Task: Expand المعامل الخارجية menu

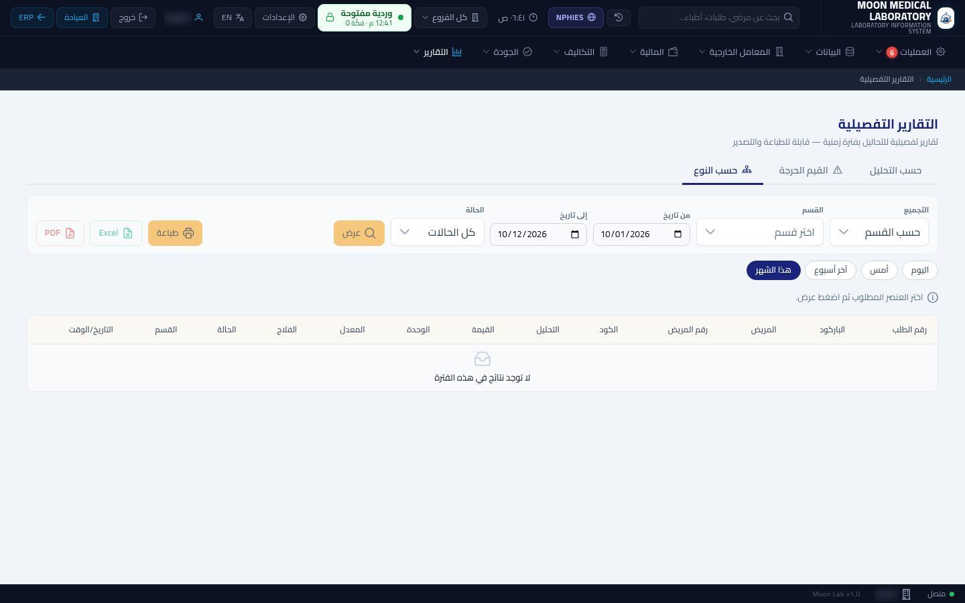Action: coord(741,52)
